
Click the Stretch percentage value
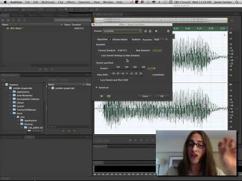click(x=151, y=68)
